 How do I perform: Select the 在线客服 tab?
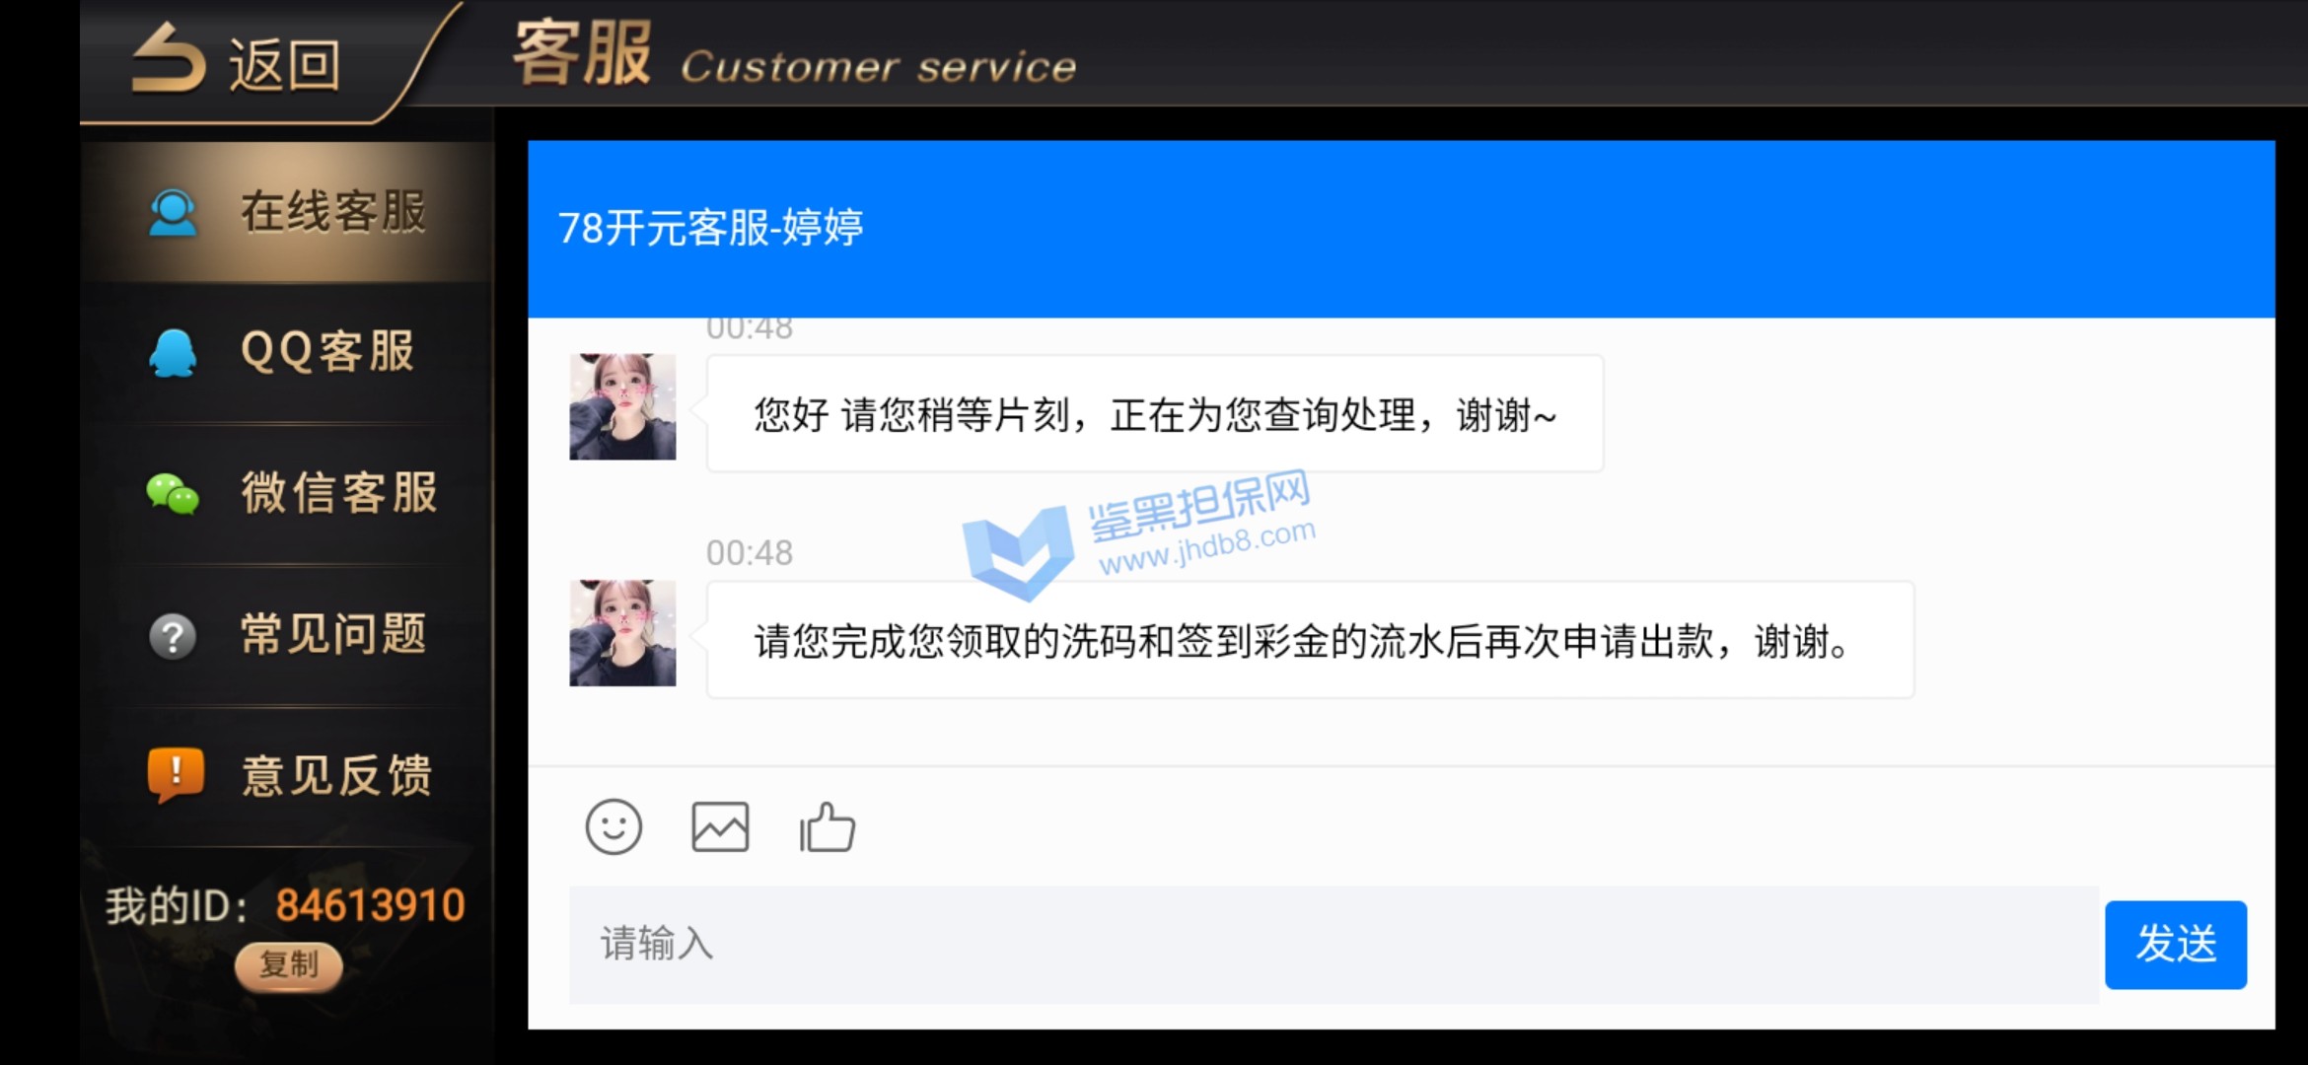point(287,212)
